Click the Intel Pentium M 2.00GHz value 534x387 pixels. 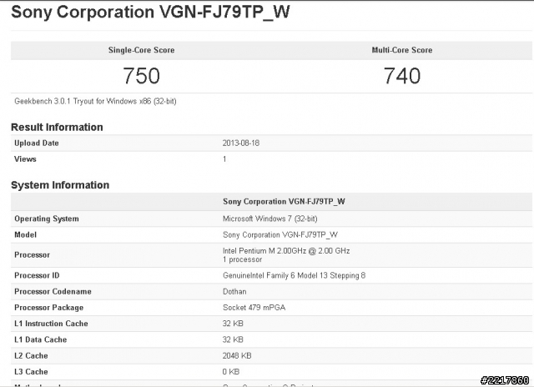pos(286,251)
